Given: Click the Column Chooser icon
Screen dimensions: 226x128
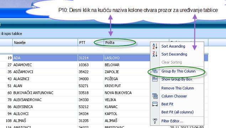Looking at the screenshot, I should [155, 96].
